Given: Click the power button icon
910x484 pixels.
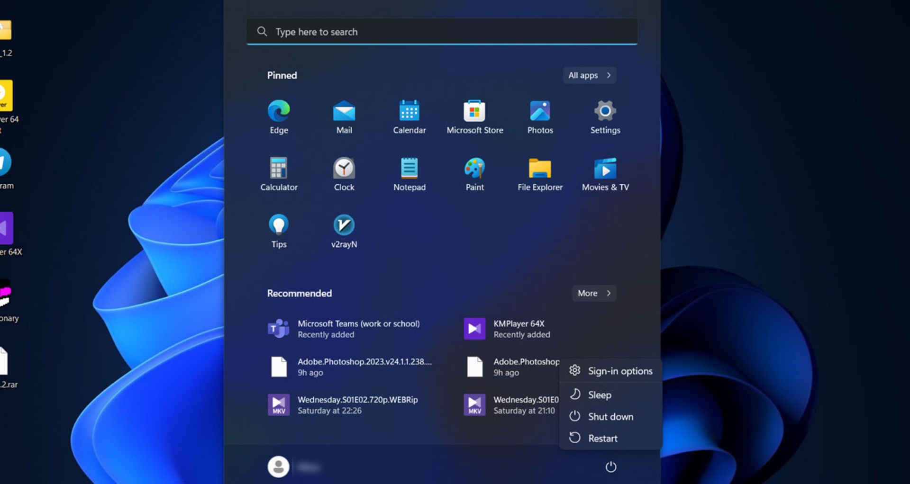Looking at the screenshot, I should coord(611,467).
